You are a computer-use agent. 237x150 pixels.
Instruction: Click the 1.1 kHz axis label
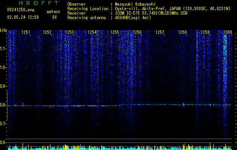tap(3, 49)
